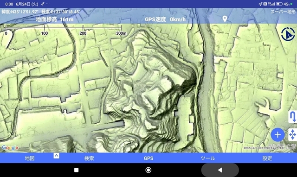The height and width of the screenshot is (177, 297).
Task: Tap the blue plus button
Action: (278, 135)
